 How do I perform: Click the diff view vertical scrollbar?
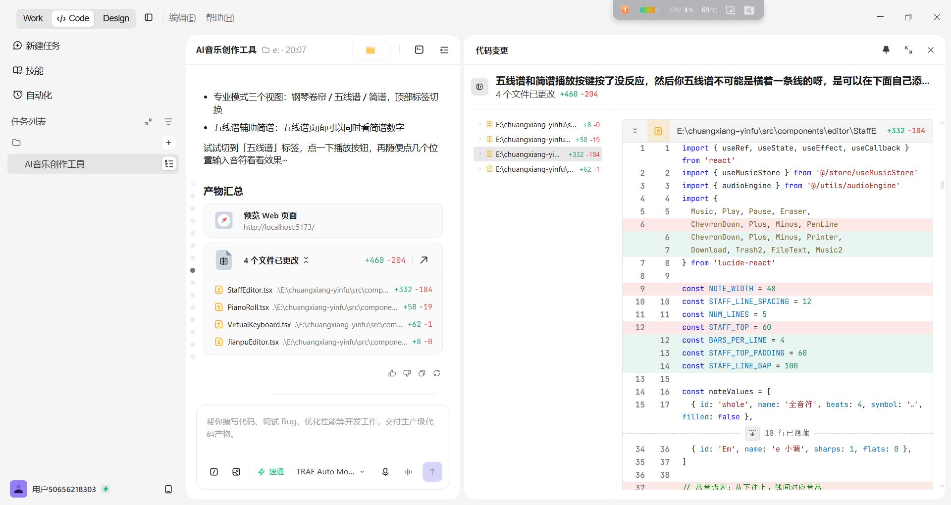coord(942,185)
